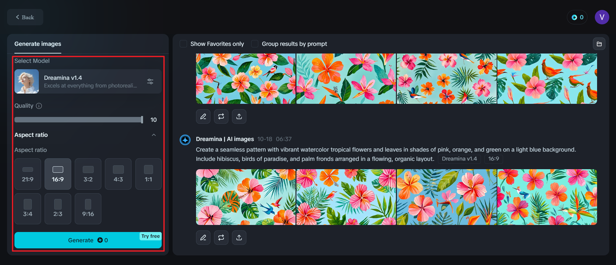Open the credits balance indicator
The width and height of the screenshot is (616, 265).
click(577, 17)
